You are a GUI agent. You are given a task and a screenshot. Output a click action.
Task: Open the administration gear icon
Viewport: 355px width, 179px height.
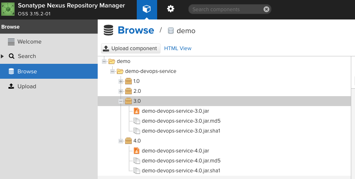click(x=170, y=9)
